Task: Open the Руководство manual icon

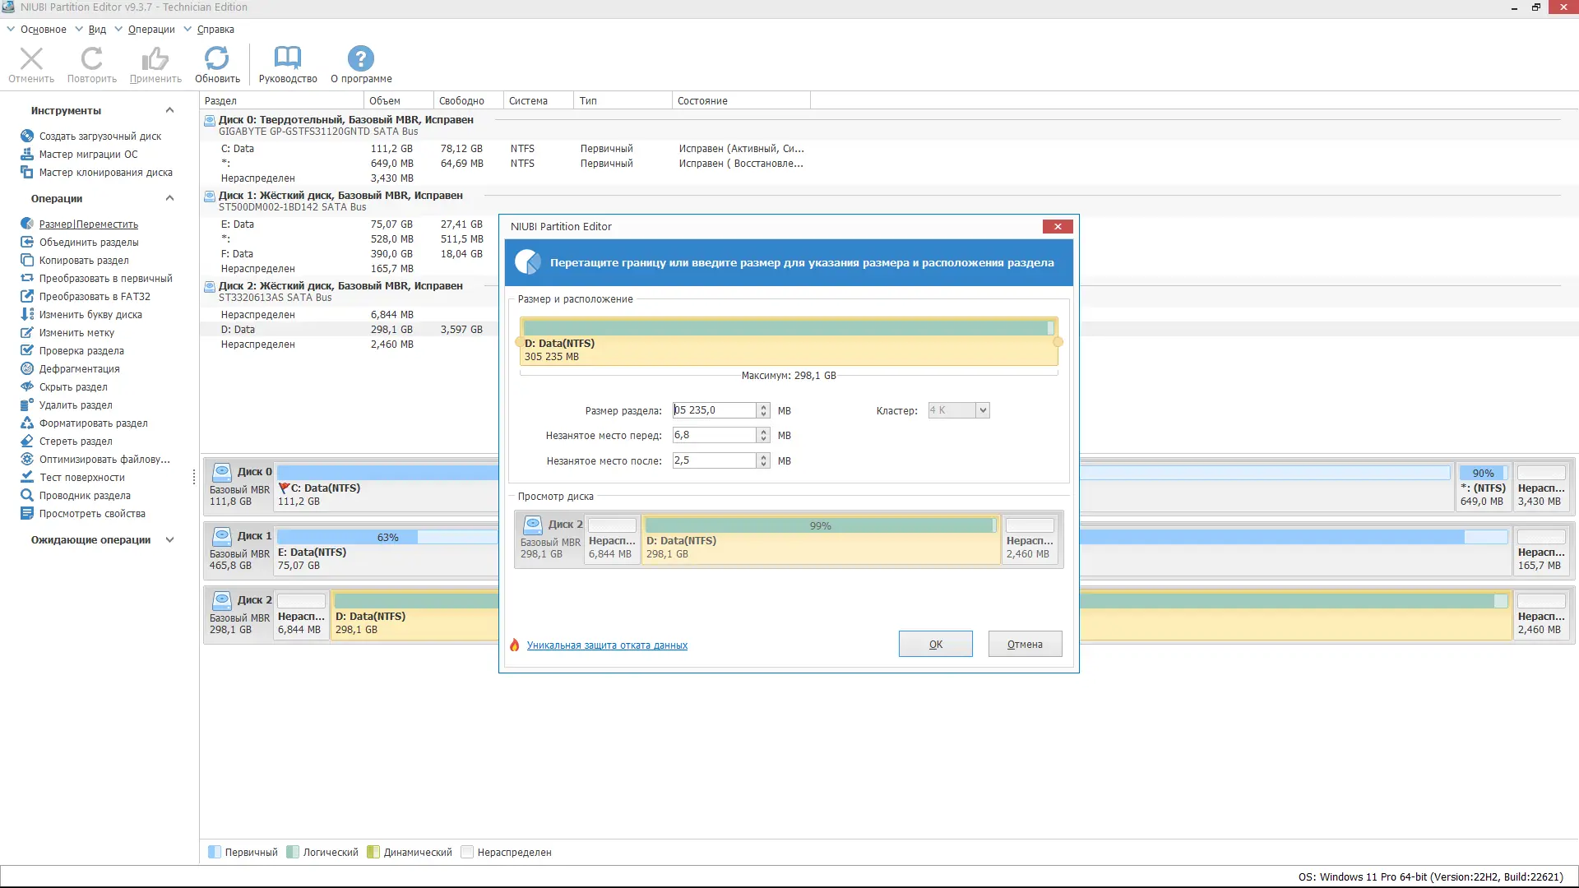Action: coord(287,64)
